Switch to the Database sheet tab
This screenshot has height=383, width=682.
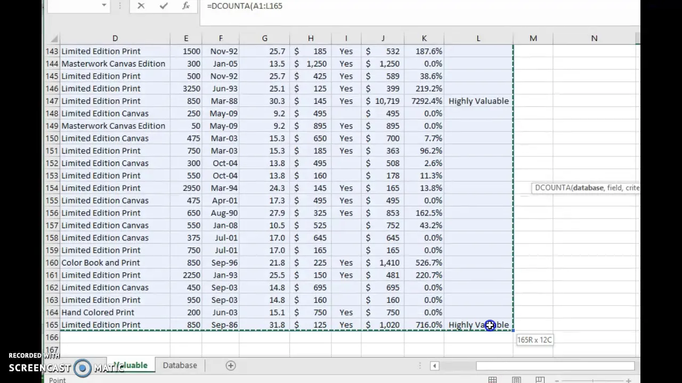tap(180, 365)
